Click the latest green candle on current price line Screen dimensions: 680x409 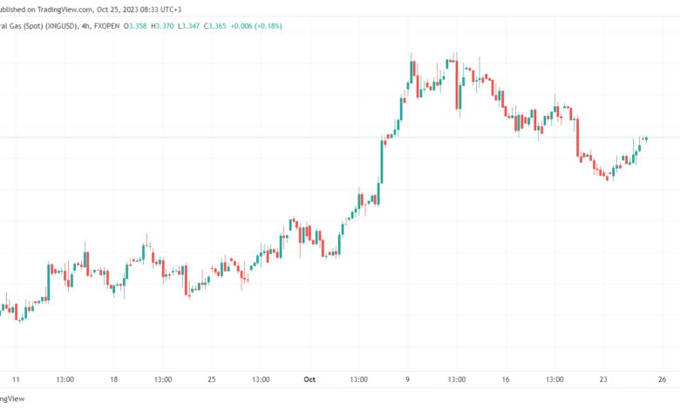click(x=647, y=139)
